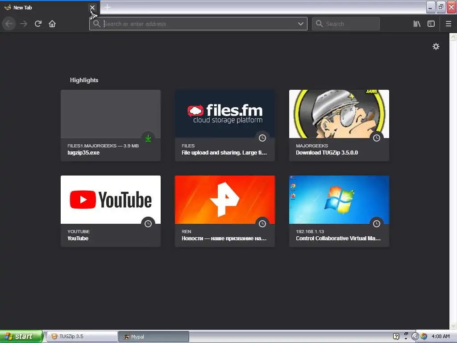Viewport: 457px width, 343px height.
Task: Expand the address bar history dropdown arrow
Action: point(300,24)
